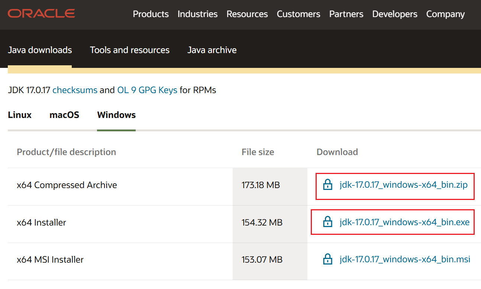481x289 pixels.
Task: Follow the OL 9 GPG Keys link
Action: pos(147,90)
